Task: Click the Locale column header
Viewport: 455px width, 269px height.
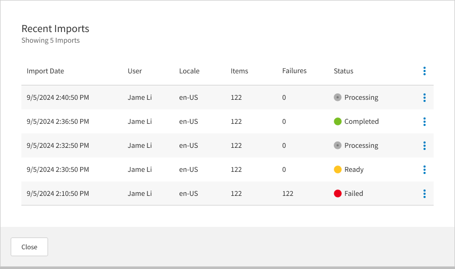Action: [x=189, y=71]
